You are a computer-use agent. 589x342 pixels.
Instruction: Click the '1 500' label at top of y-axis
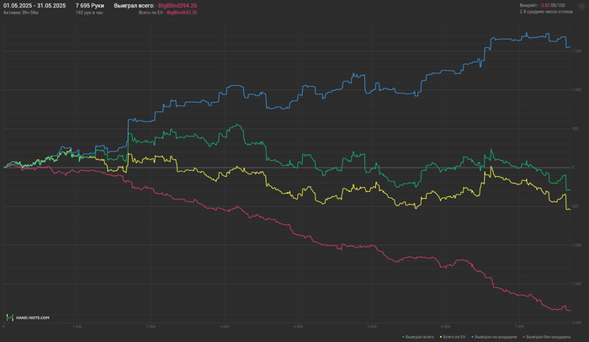pos(576,51)
